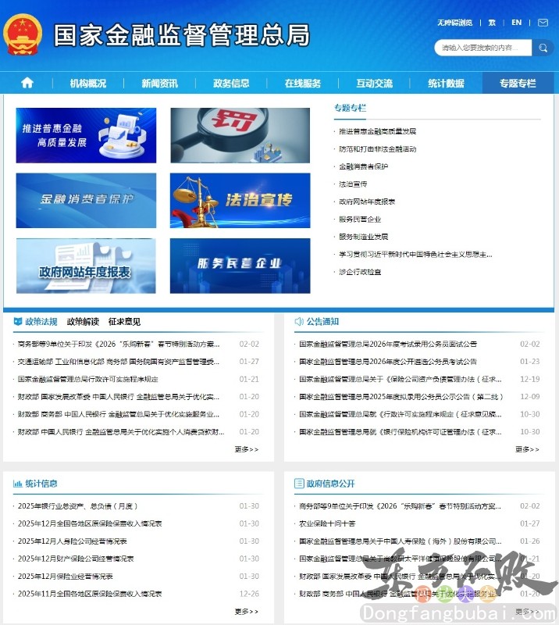Open the 互动交流 menu
559x625 pixels.
tap(375, 83)
